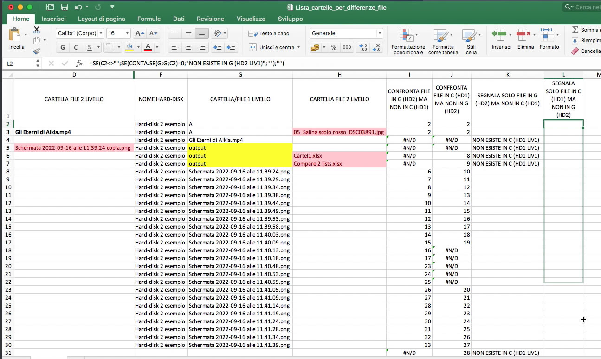Expand the Undo history dropdown arrow
The image size is (601, 359).
coord(86,7)
